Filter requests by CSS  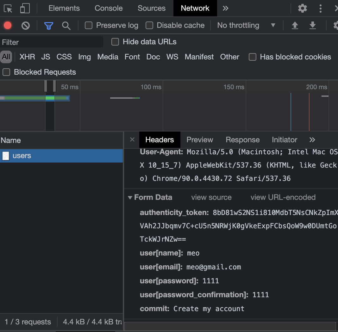pos(64,57)
